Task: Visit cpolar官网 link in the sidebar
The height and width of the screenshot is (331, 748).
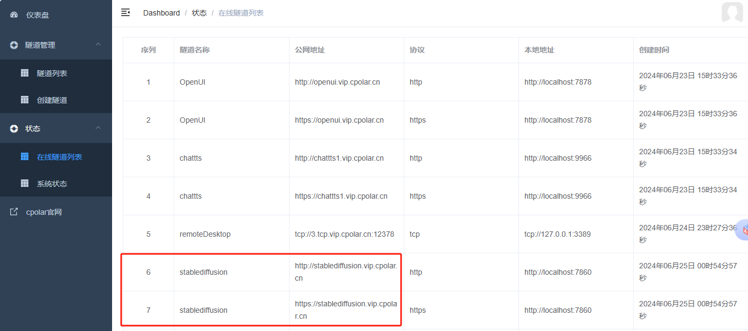Action: pyautogui.click(x=56, y=212)
